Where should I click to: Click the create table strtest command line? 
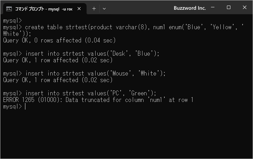pos(123,27)
